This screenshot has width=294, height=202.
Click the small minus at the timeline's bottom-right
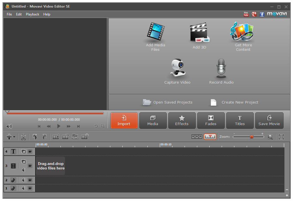287,190
